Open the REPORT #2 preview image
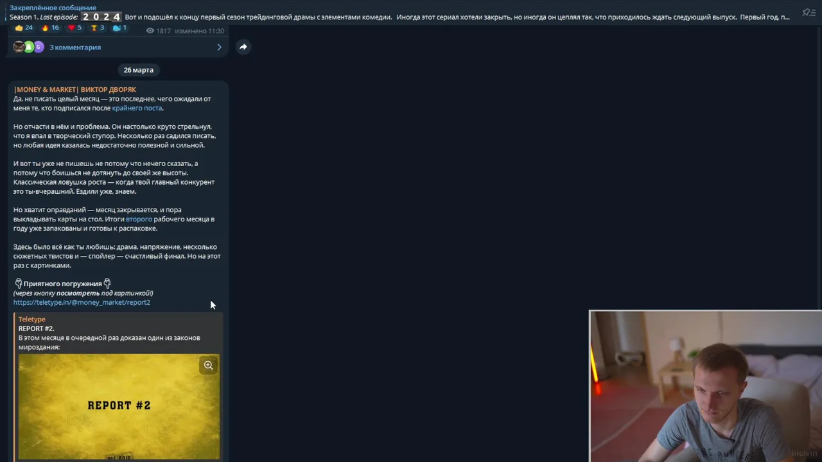The width and height of the screenshot is (822, 462). pyautogui.click(x=119, y=407)
